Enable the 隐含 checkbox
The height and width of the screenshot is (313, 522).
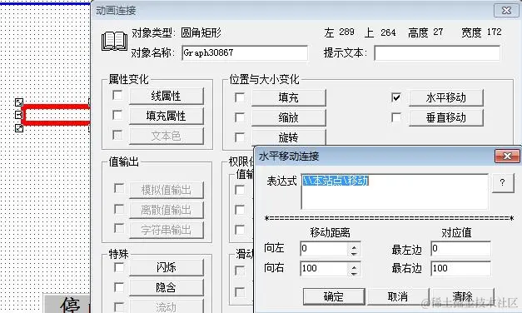click(x=119, y=287)
